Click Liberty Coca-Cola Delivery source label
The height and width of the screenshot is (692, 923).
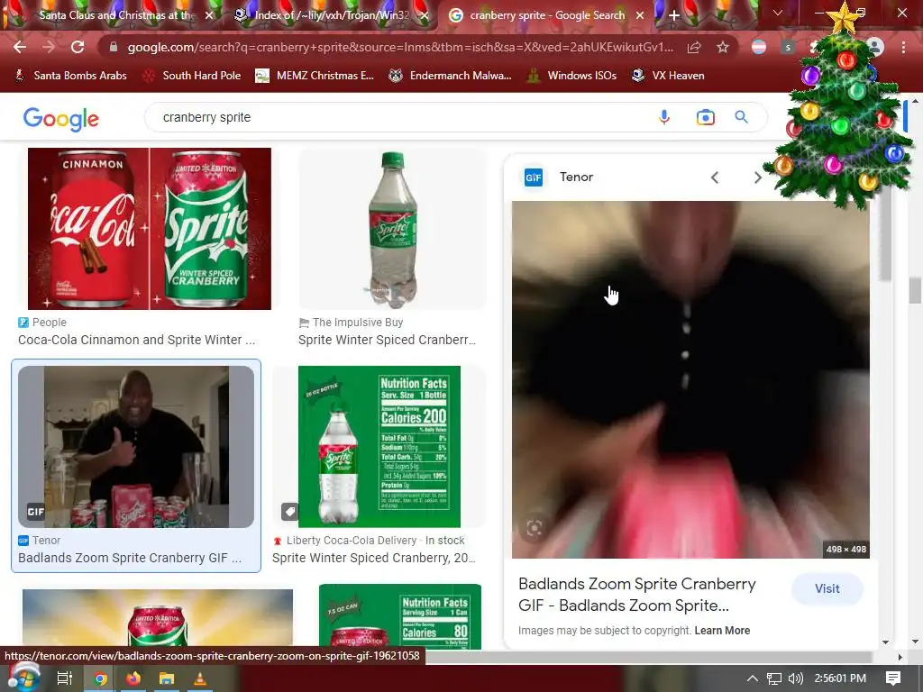(x=352, y=541)
